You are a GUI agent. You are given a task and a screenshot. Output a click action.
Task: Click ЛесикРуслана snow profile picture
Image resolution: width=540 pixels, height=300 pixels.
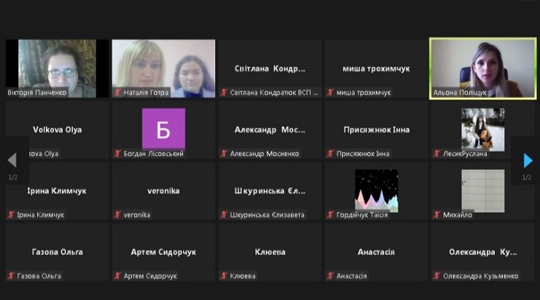point(483,130)
